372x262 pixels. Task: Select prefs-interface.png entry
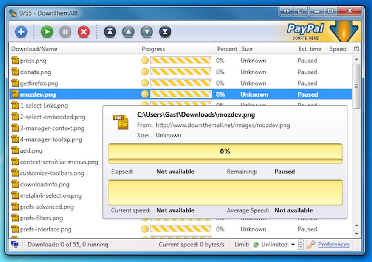pos(181,229)
